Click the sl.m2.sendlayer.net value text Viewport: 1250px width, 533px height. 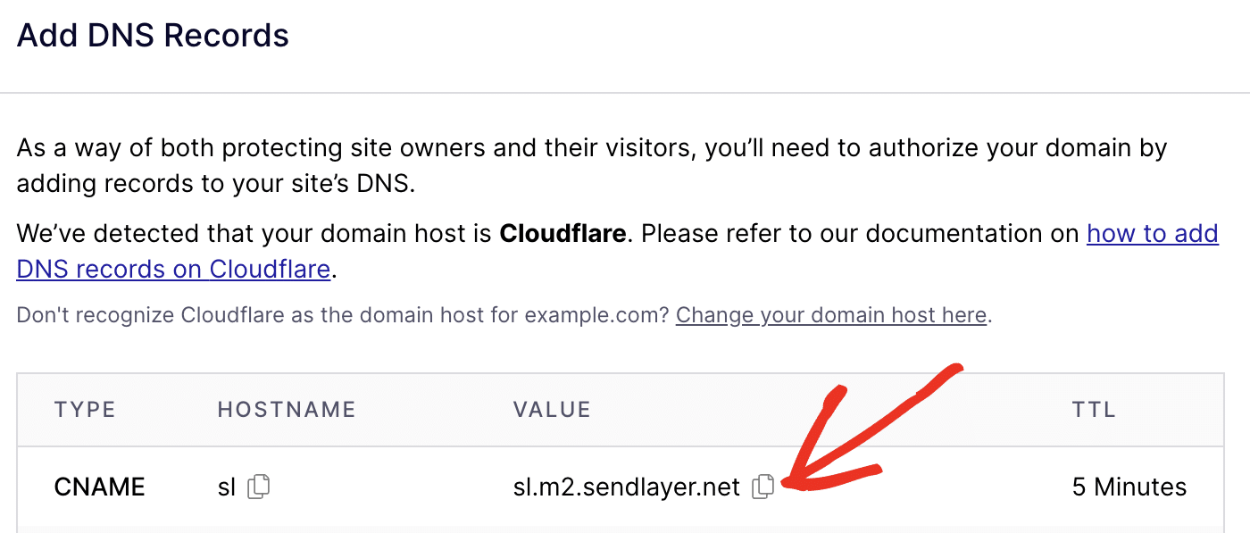(x=625, y=487)
